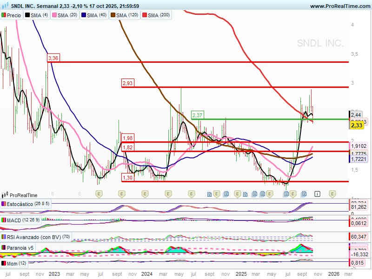
Task: Click the 3,36 resistance line label
Action: click(53, 58)
